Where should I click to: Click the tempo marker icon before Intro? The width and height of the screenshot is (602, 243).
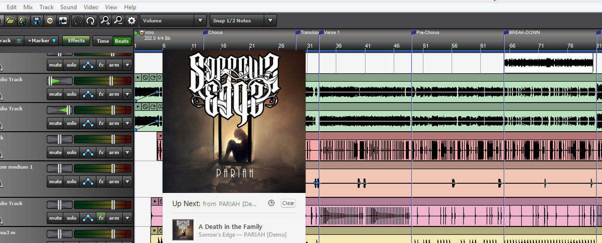(141, 33)
